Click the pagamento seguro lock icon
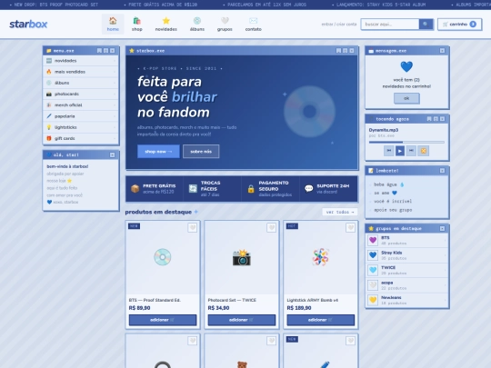Viewport: 491px width, 368px height. pyautogui.click(x=251, y=189)
